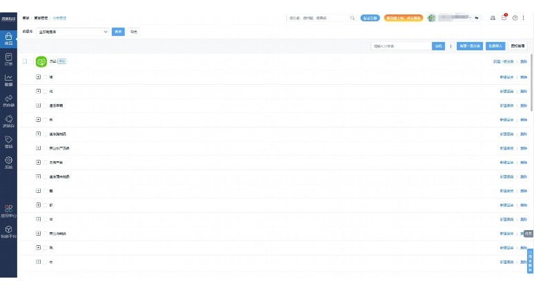Open the 任务 floating tab at right edge
The height and width of the screenshot is (290, 534).
(x=528, y=234)
